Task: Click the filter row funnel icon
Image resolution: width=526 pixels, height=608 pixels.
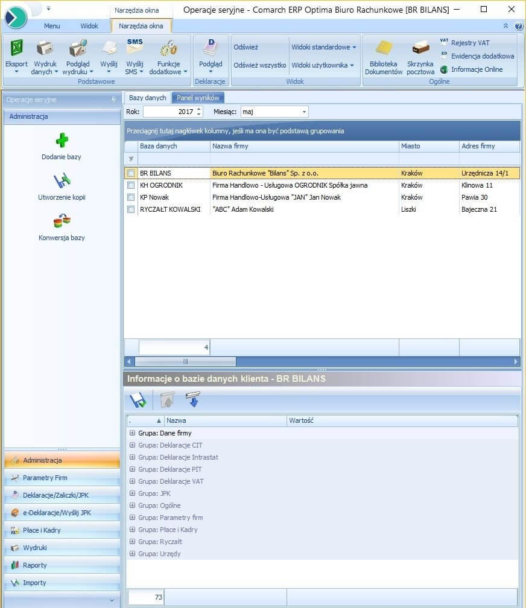Action: click(x=131, y=159)
